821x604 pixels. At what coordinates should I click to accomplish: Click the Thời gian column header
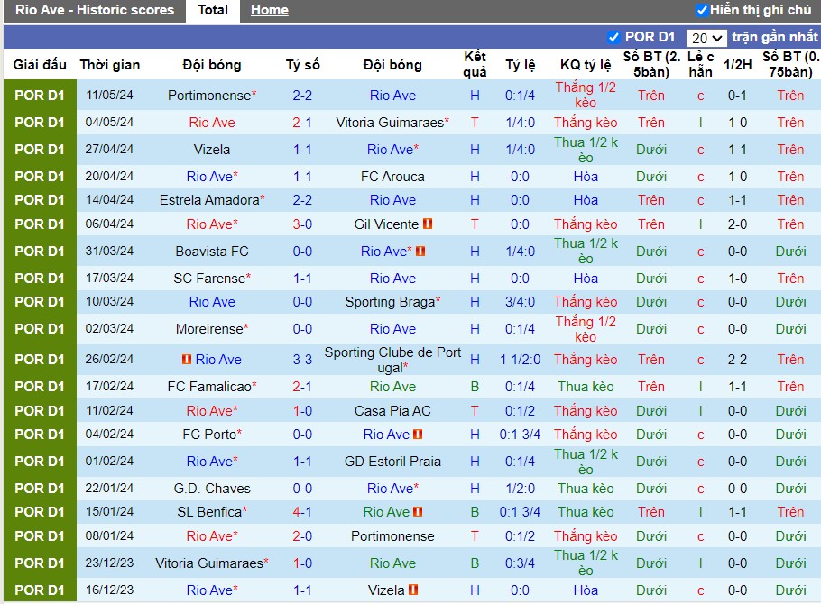point(109,65)
